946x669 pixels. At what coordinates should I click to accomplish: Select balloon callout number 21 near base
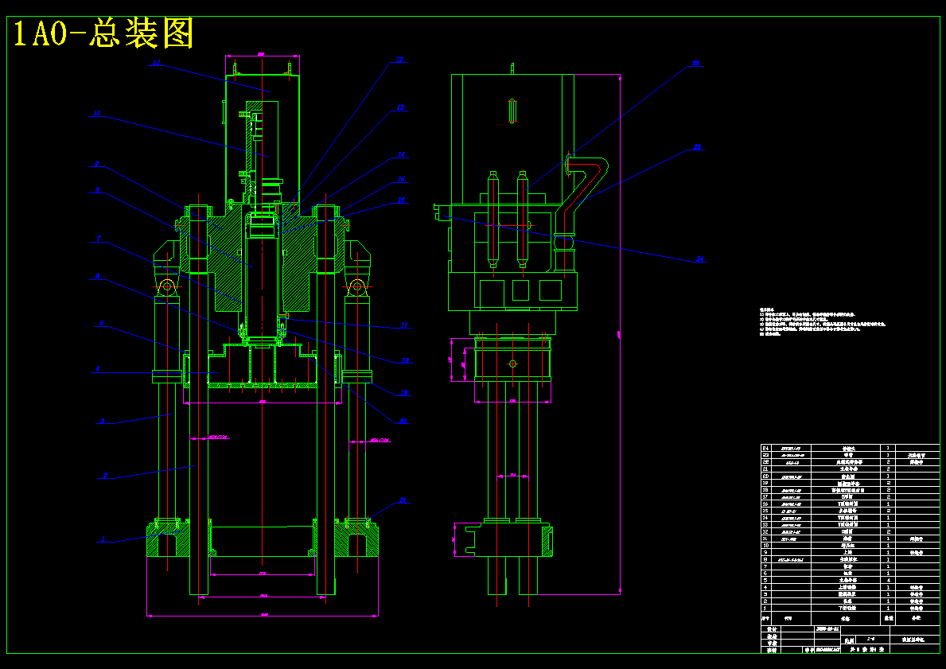click(x=403, y=500)
